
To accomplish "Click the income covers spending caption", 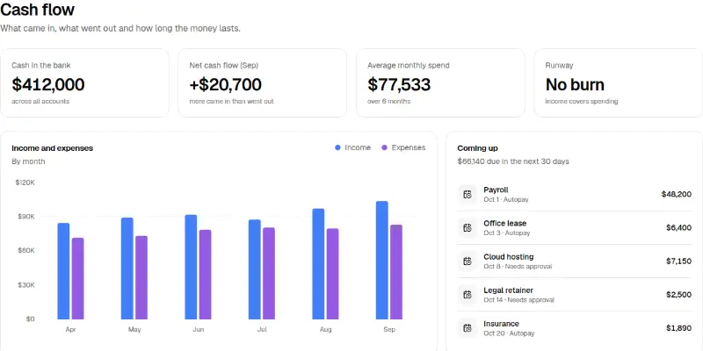I will tap(582, 101).
